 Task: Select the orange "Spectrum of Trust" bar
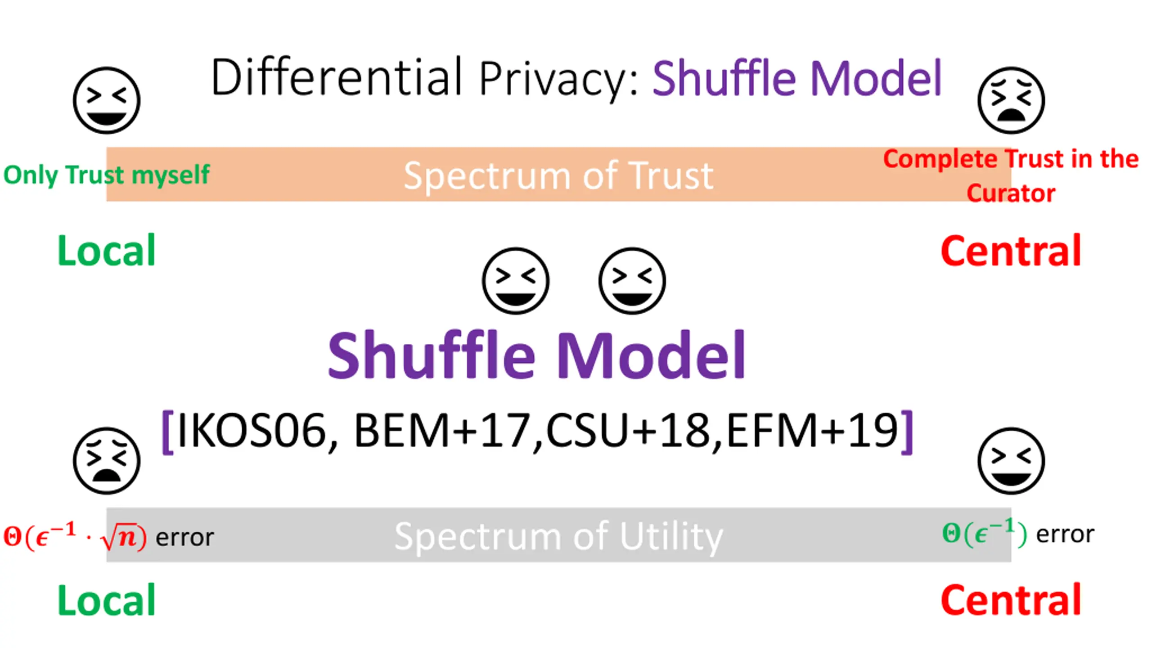[558, 175]
